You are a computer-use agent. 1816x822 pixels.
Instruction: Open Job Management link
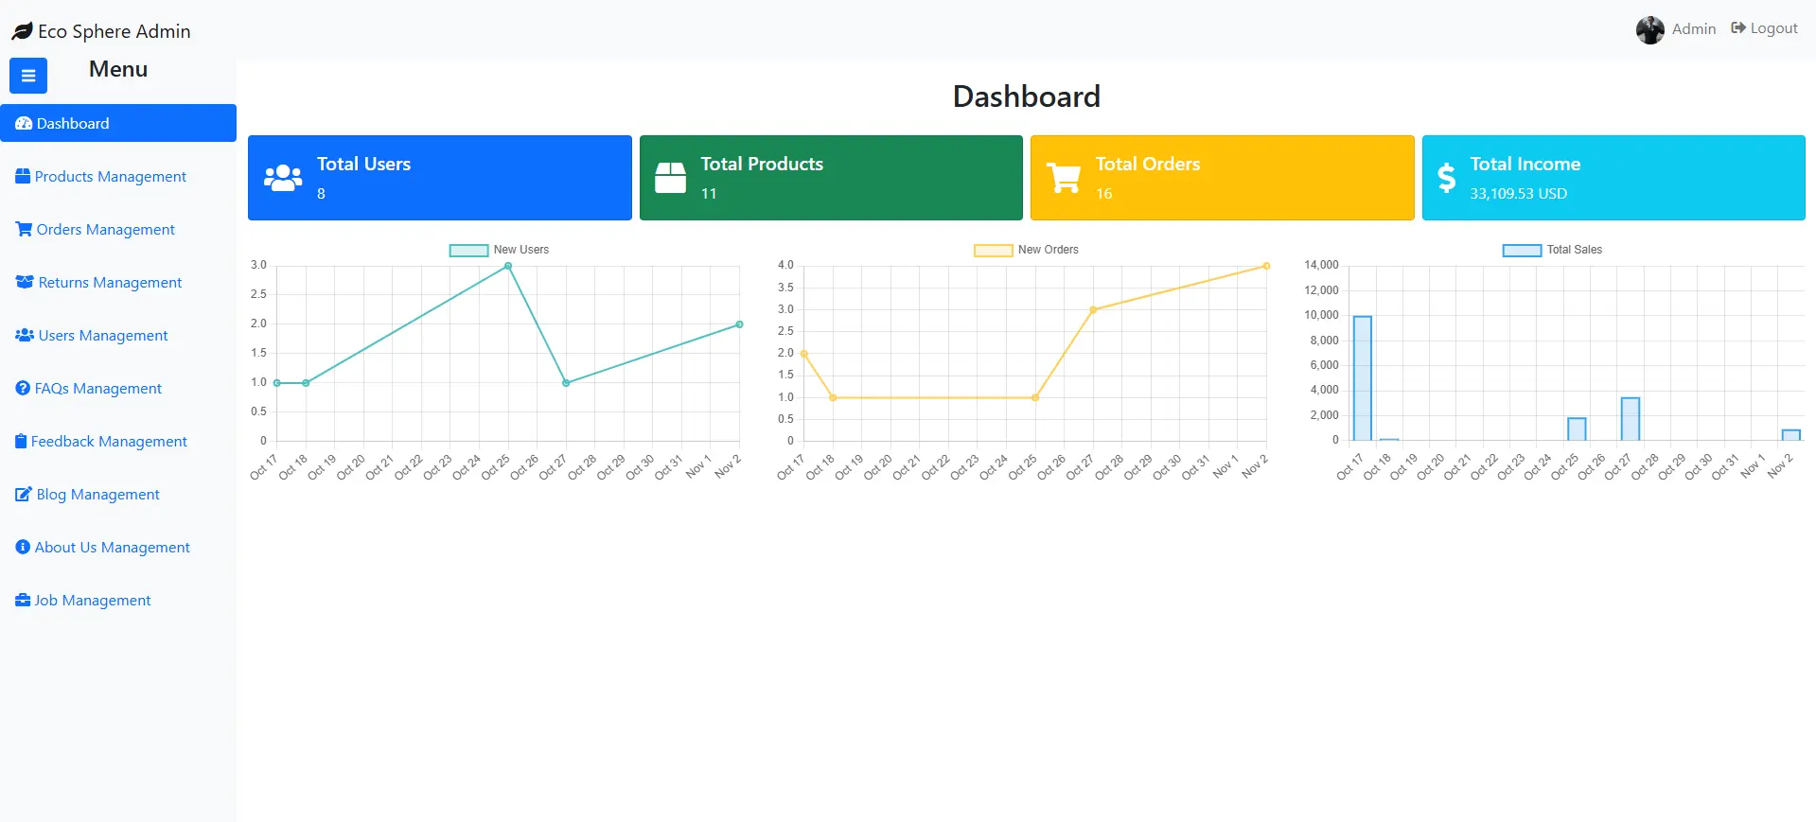coord(92,601)
